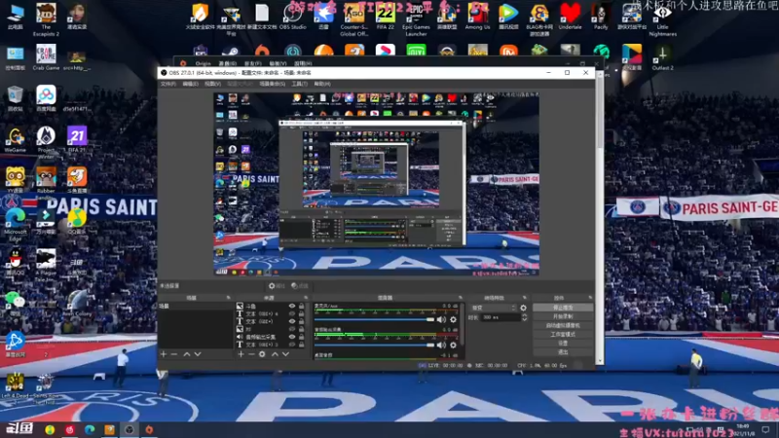This screenshot has width=779, height=438.
Task: Move the selected source down
Action: point(285,354)
